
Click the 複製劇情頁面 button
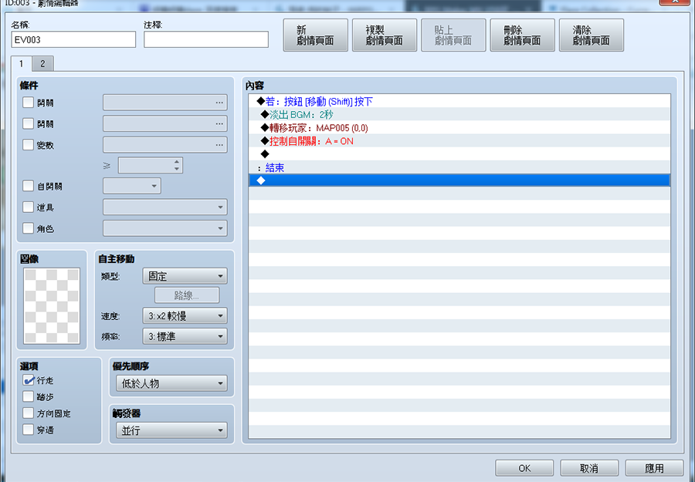click(385, 35)
